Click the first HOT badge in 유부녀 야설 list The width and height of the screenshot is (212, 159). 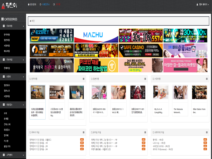(82, 139)
